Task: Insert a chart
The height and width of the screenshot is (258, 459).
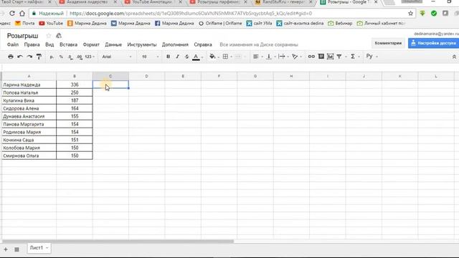Action: pos(330,57)
